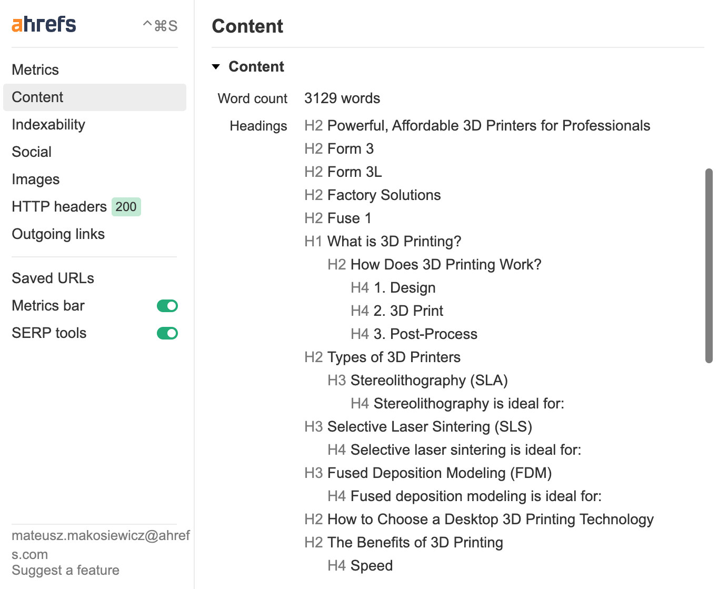Open the Metrics section
Image resolution: width=718 pixels, height=589 pixels.
[35, 69]
